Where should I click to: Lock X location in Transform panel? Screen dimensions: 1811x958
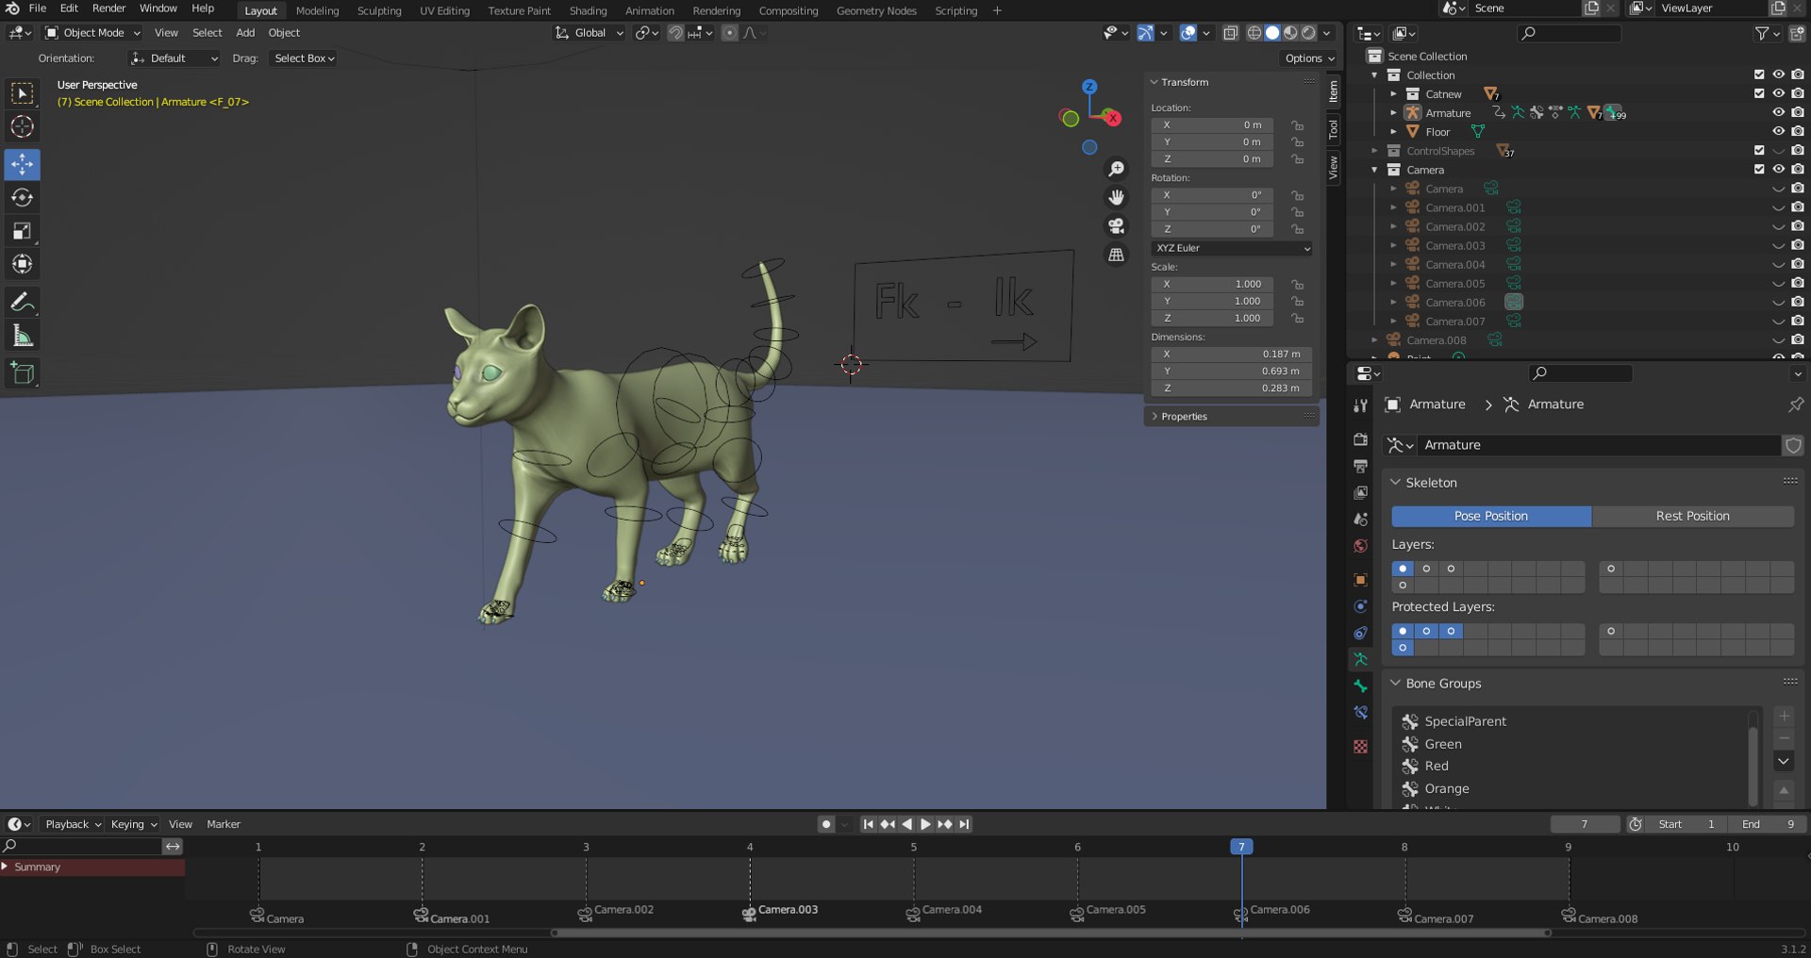[1298, 125]
